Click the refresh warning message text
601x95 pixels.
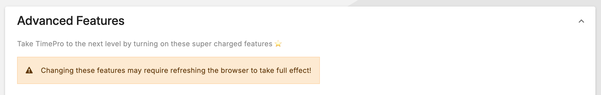click(176, 70)
